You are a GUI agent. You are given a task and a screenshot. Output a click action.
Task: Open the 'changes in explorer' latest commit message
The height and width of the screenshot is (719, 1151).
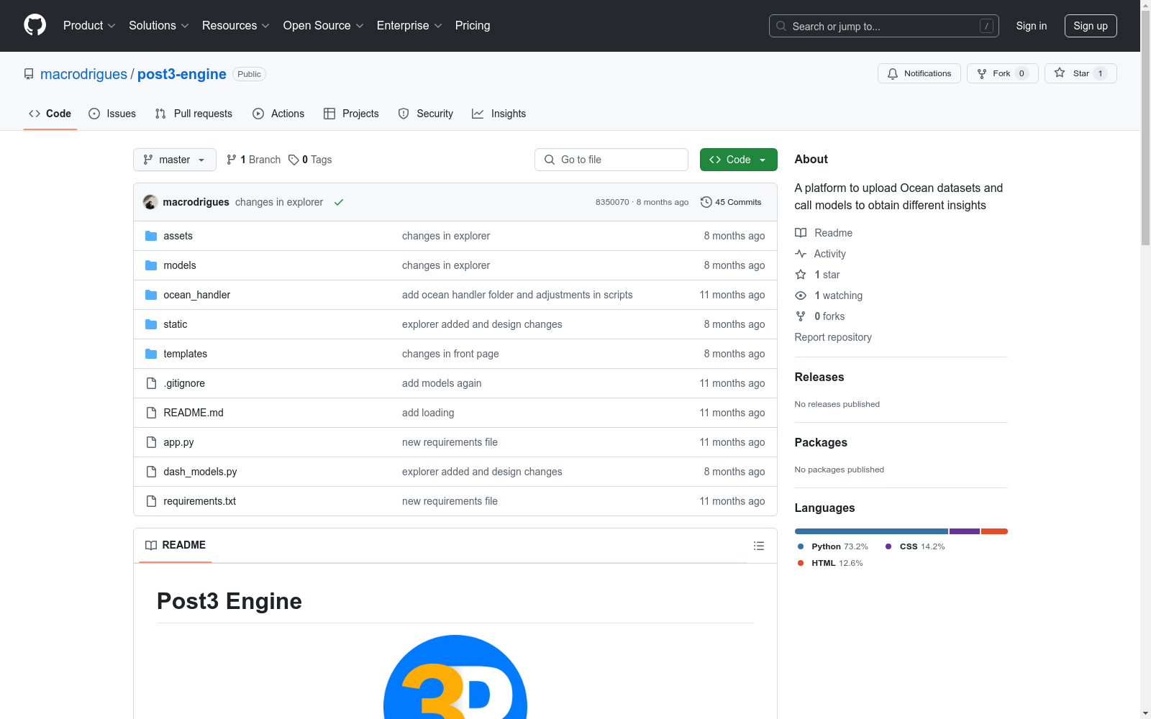click(x=279, y=202)
